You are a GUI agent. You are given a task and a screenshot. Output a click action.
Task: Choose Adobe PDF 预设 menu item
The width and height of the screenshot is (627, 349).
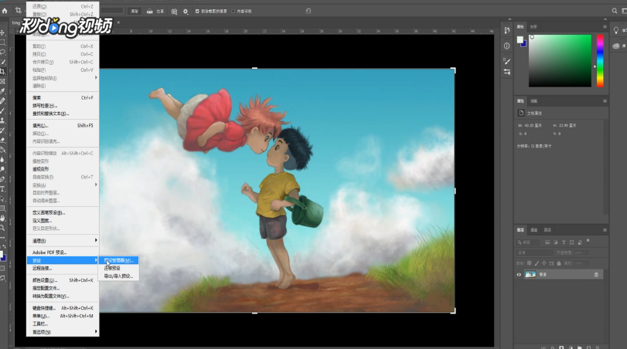63,252
